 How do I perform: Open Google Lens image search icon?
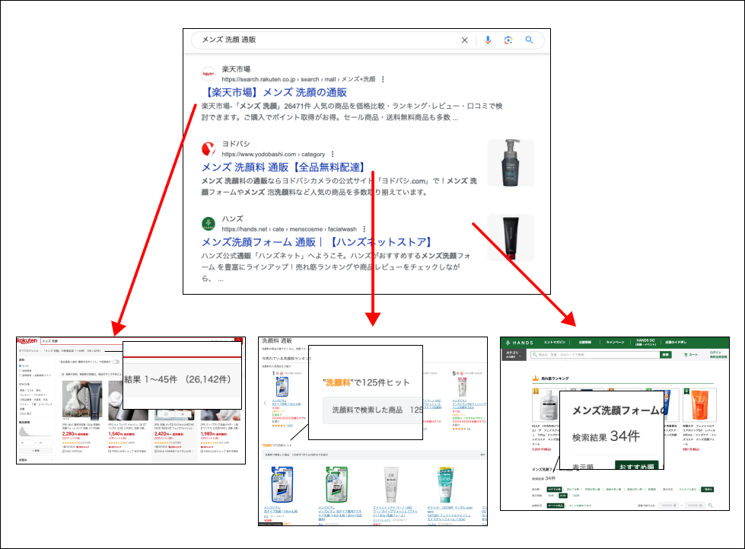[508, 40]
